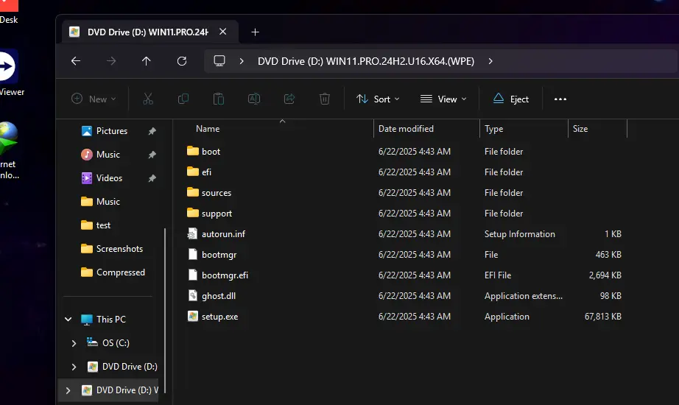Select the DVD Drive (D:) WIN11.PRO.24H tab
679x405 pixels.
(149, 32)
